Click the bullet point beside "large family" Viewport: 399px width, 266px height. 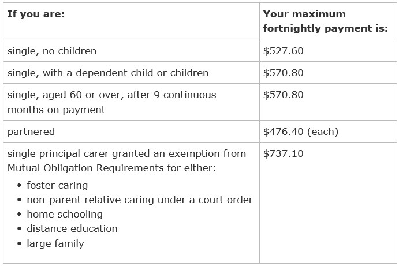point(20,244)
